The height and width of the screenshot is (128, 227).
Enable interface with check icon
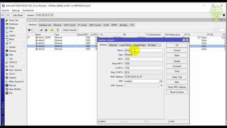pos(41,30)
